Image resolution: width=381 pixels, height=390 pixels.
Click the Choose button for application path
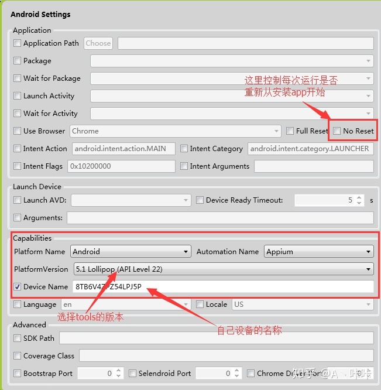click(x=98, y=43)
